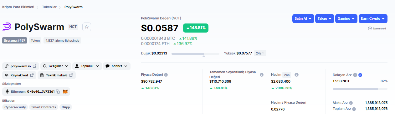The width and height of the screenshot is (395, 118).
Task: Click info icon beside Tamamen Seyreltilmiş Piyasa Değeri
Action: click(262, 75)
